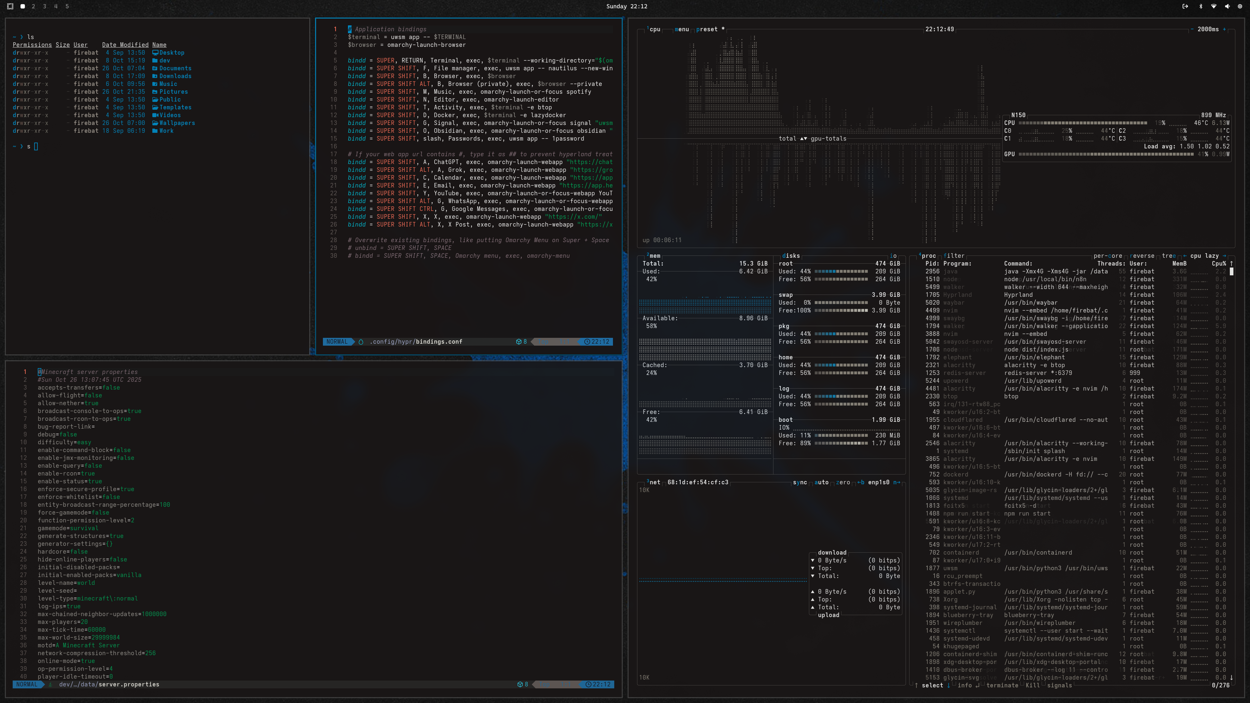This screenshot has width=1250, height=703.
Task: Switch network interface using arrow after enp1s0
Action: [897, 482]
